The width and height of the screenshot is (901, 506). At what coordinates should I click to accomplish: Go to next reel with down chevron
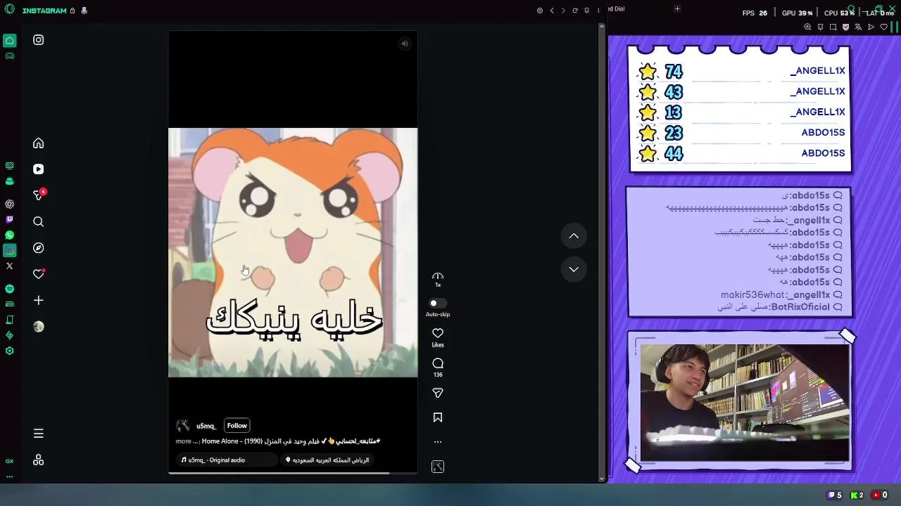(574, 269)
